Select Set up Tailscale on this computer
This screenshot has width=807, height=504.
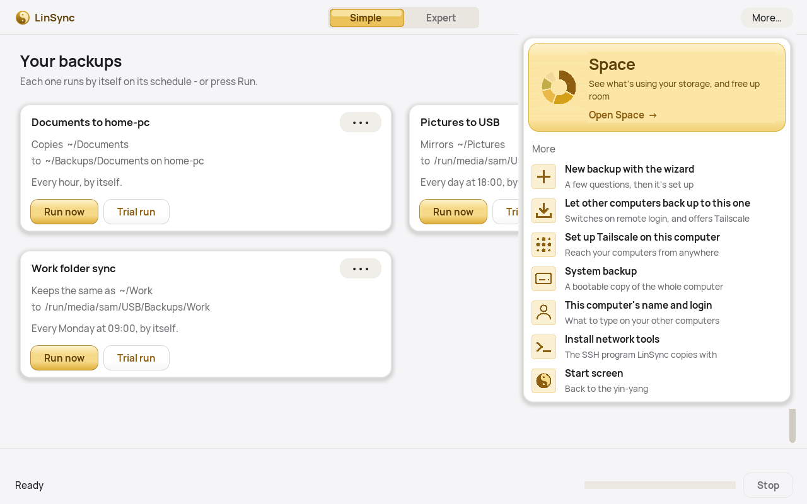657,244
